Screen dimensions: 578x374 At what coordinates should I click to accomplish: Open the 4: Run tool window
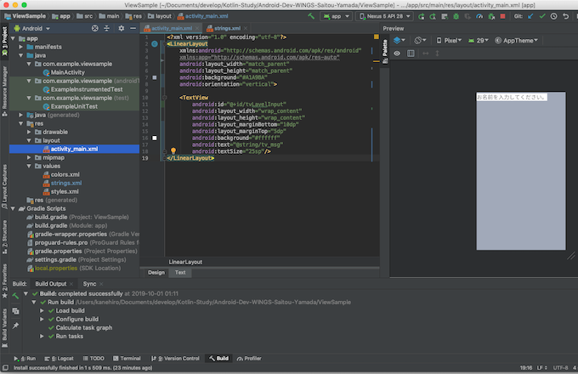[x=25, y=359]
